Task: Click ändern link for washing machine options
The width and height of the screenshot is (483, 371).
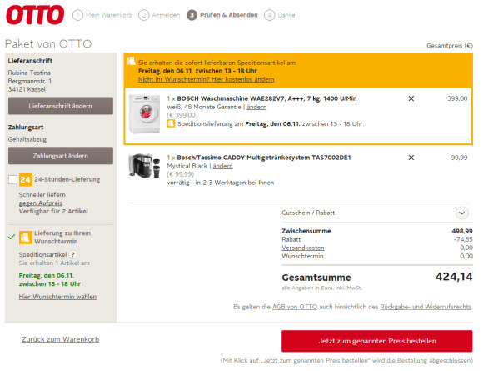Action: tap(256, 107)
